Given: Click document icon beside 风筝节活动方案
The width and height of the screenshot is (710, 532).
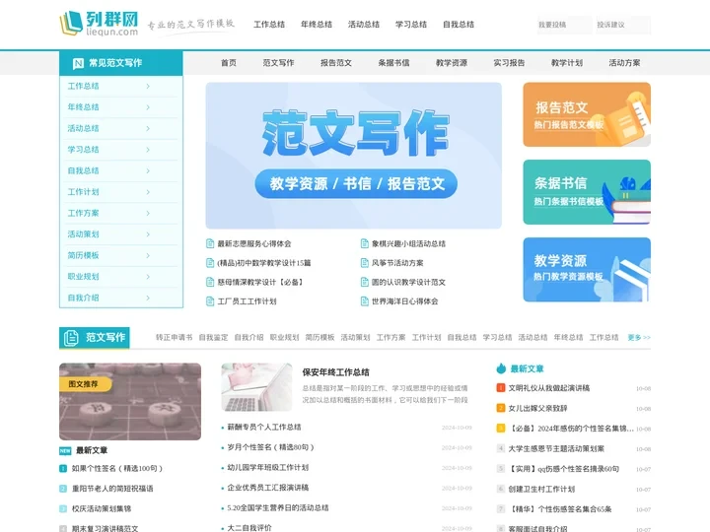Looking at the screenshot, I should tap(365, 263).
